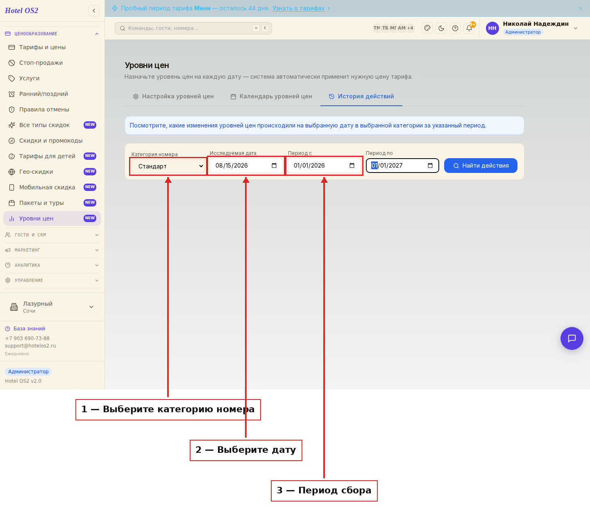
Task: Click the phone number +7 903 690-73-88
Action: pos(27,338)
